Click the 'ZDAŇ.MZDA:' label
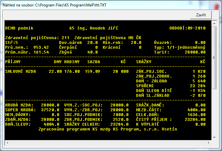This screenshot has height=151, width=222. pyautogui.click(x=18, y=119)
